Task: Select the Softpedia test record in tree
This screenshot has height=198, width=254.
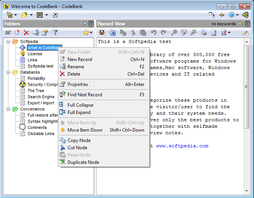Action: click(x=40, y=66)
